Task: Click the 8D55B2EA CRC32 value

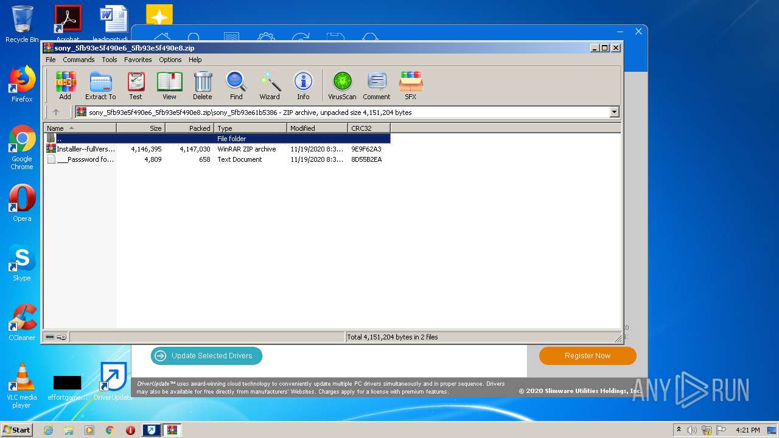Action: coord(366,159)
